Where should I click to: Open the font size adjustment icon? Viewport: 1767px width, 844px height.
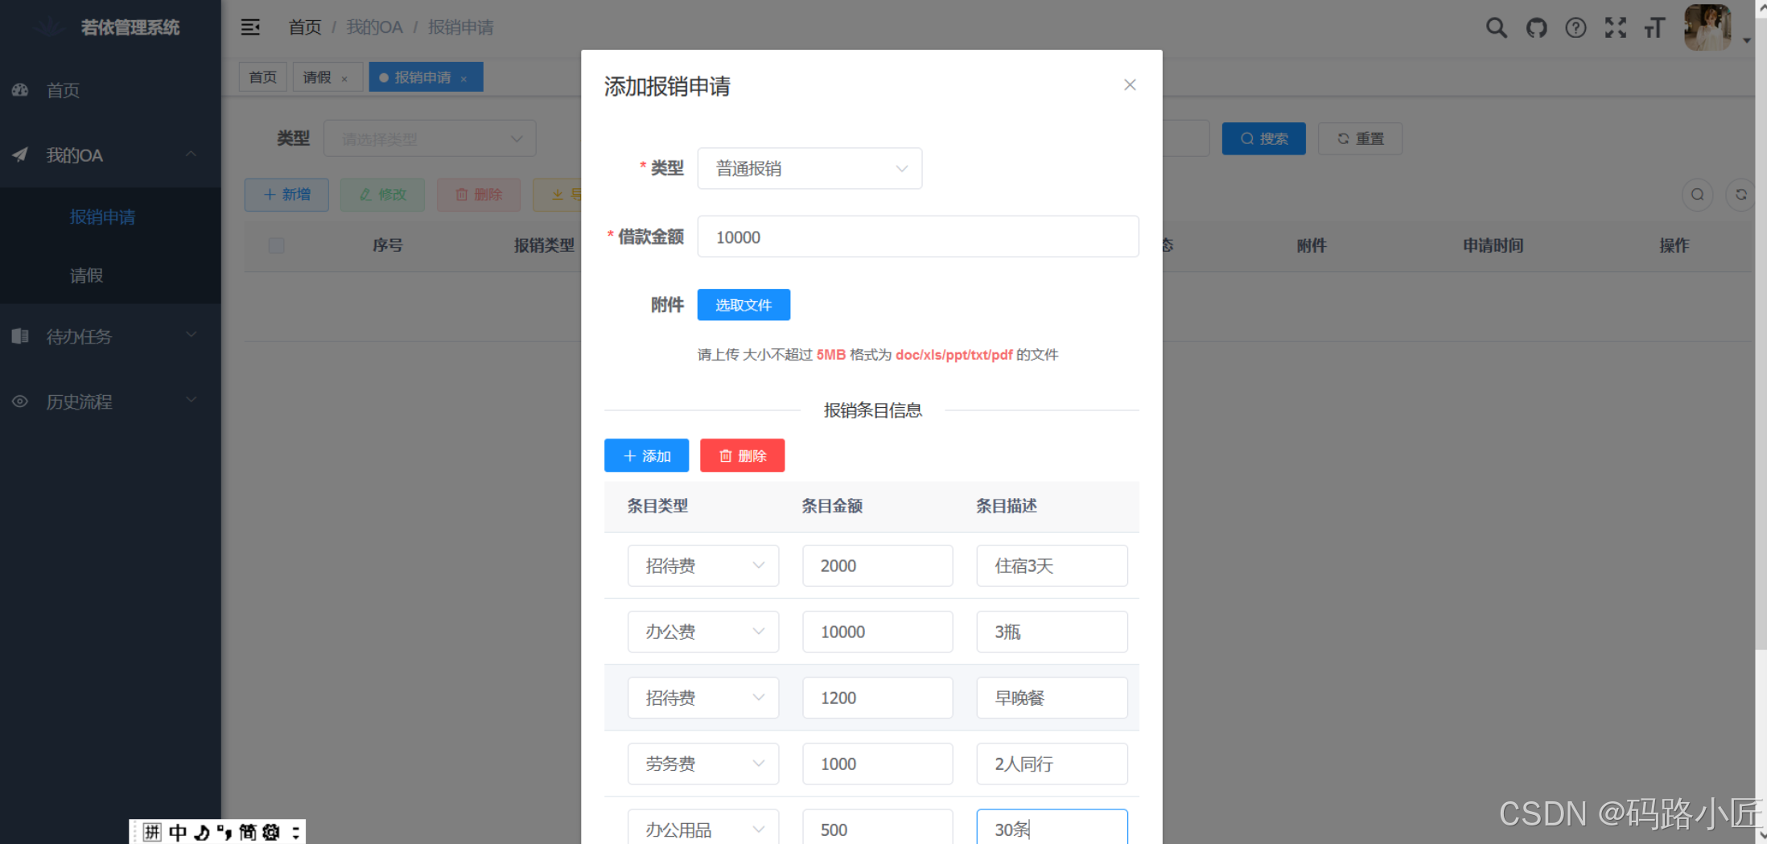tap(1654, 27)
